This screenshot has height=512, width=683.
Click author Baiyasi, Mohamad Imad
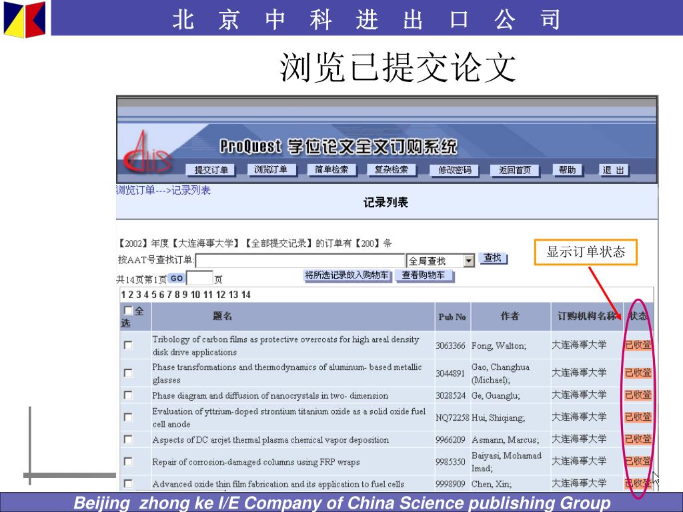click(507, 462)
